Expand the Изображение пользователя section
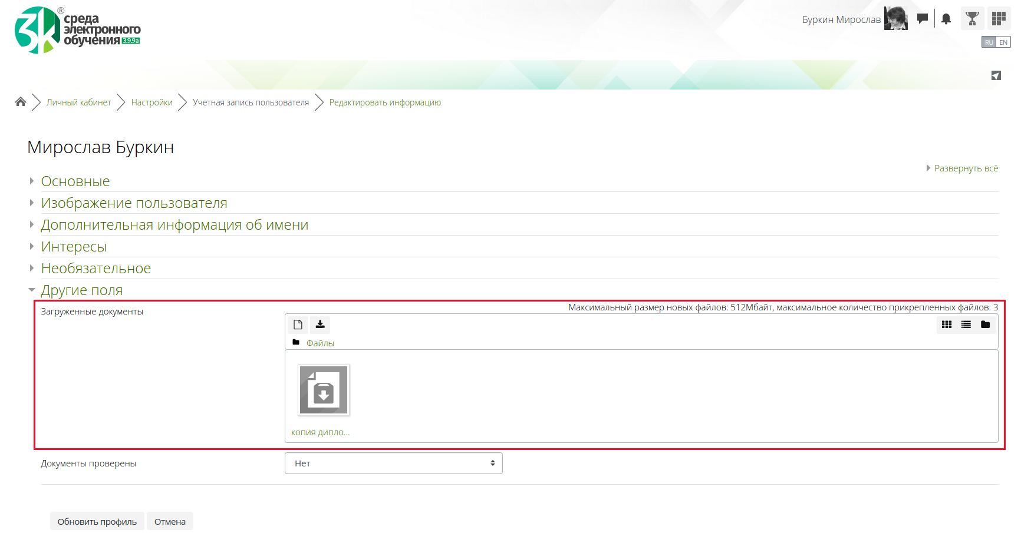The width and height of the screenshot is (1021, 543). 134,203
